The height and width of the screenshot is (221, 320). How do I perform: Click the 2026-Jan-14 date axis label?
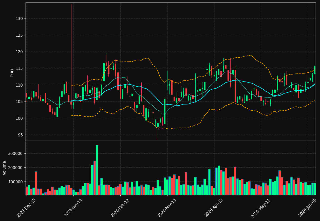click(x=73, y=208)
